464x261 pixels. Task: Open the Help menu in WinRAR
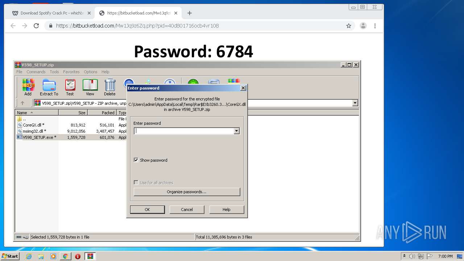pos(105,72)
